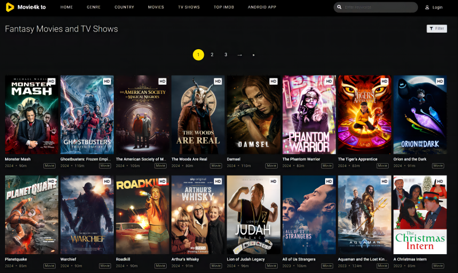Open the MOVIES menu item
Viewport: 458px width, 273px height.
tap(156, 7)
